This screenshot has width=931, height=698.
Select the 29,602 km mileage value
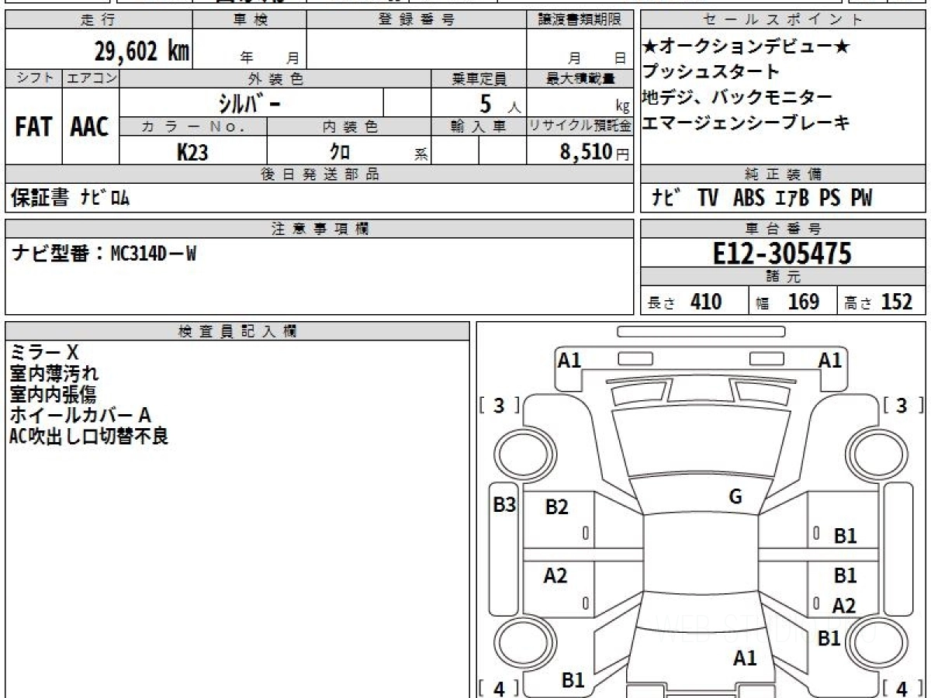(x=142, y=51)
